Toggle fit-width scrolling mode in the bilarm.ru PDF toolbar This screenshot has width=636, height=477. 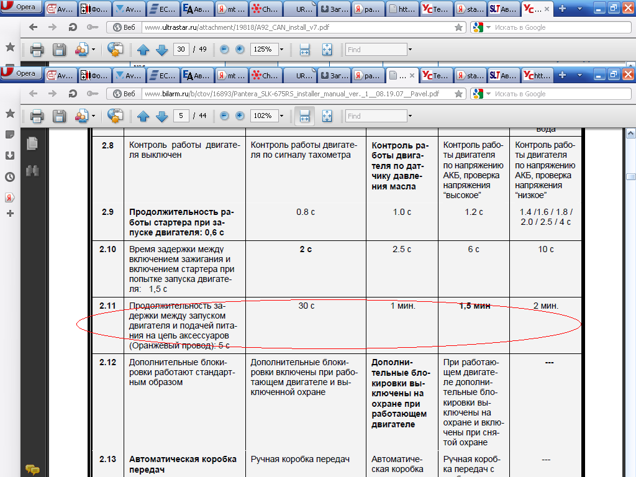pos(304,116)
